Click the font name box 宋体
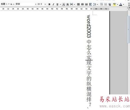This screenshot has height=110, width=130. coord(25,4)
